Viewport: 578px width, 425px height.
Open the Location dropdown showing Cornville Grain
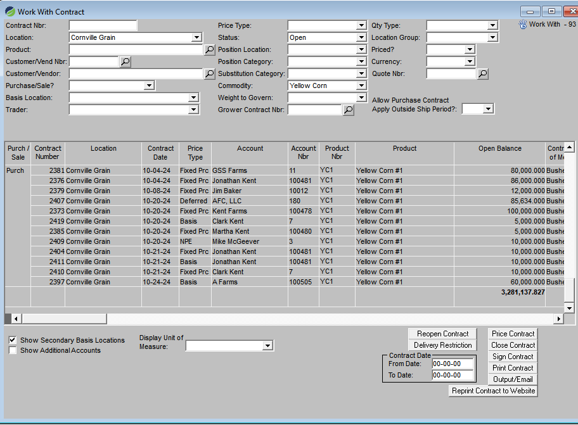(x=196, y=37)
